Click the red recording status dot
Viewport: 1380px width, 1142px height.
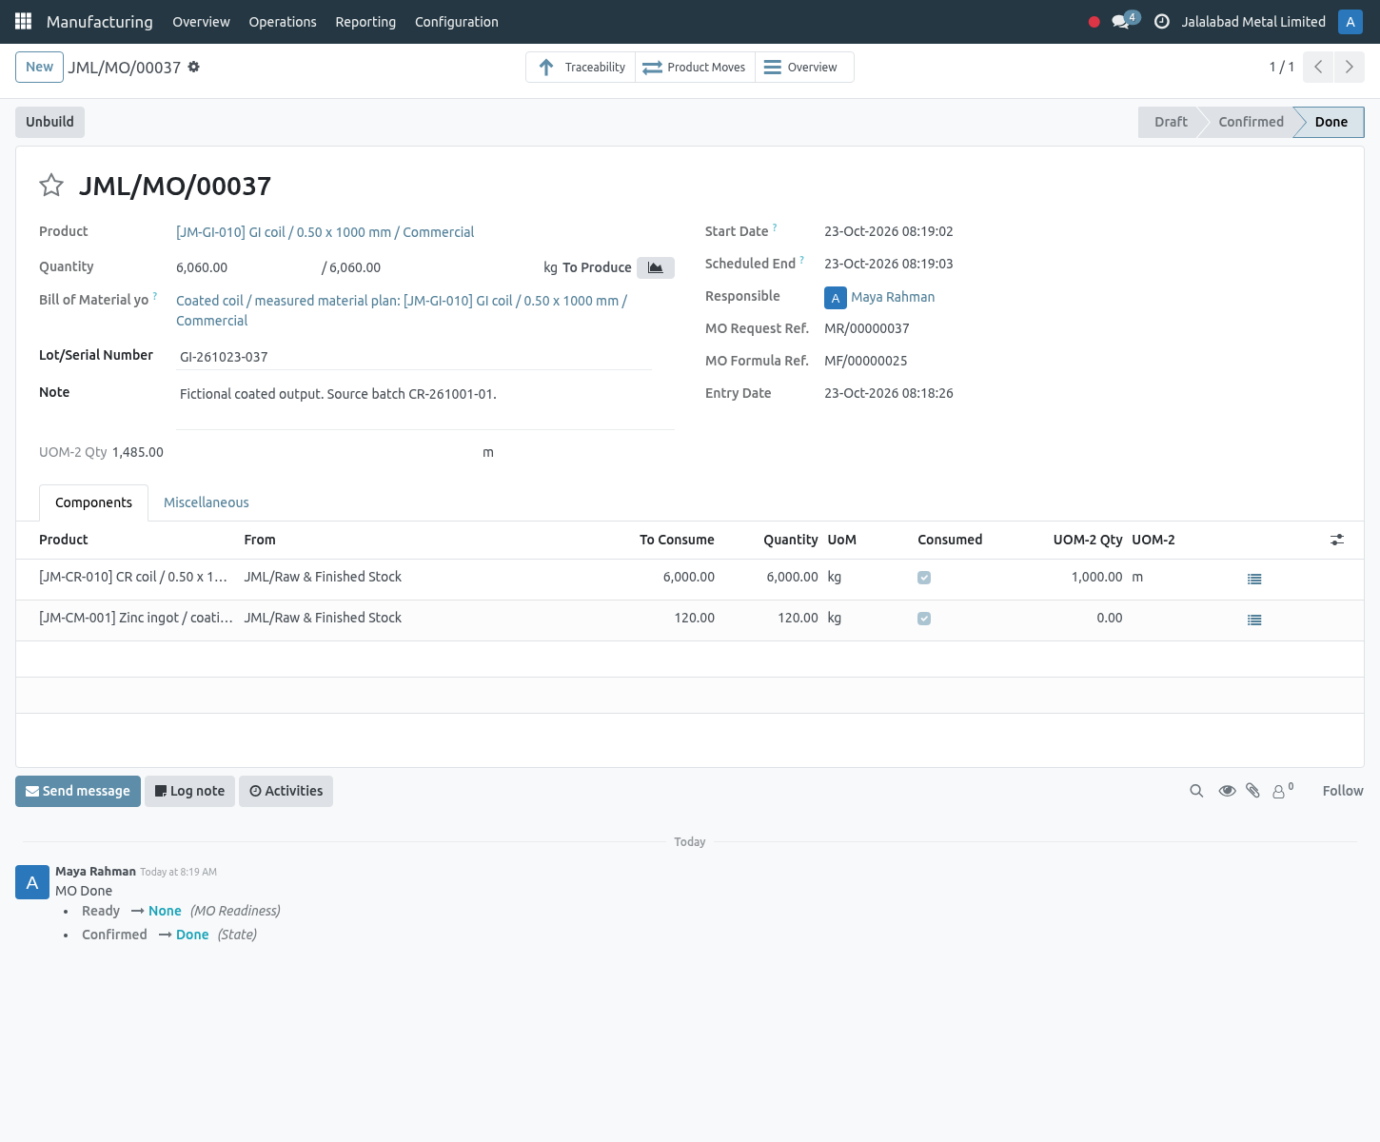coord(1094,22)
